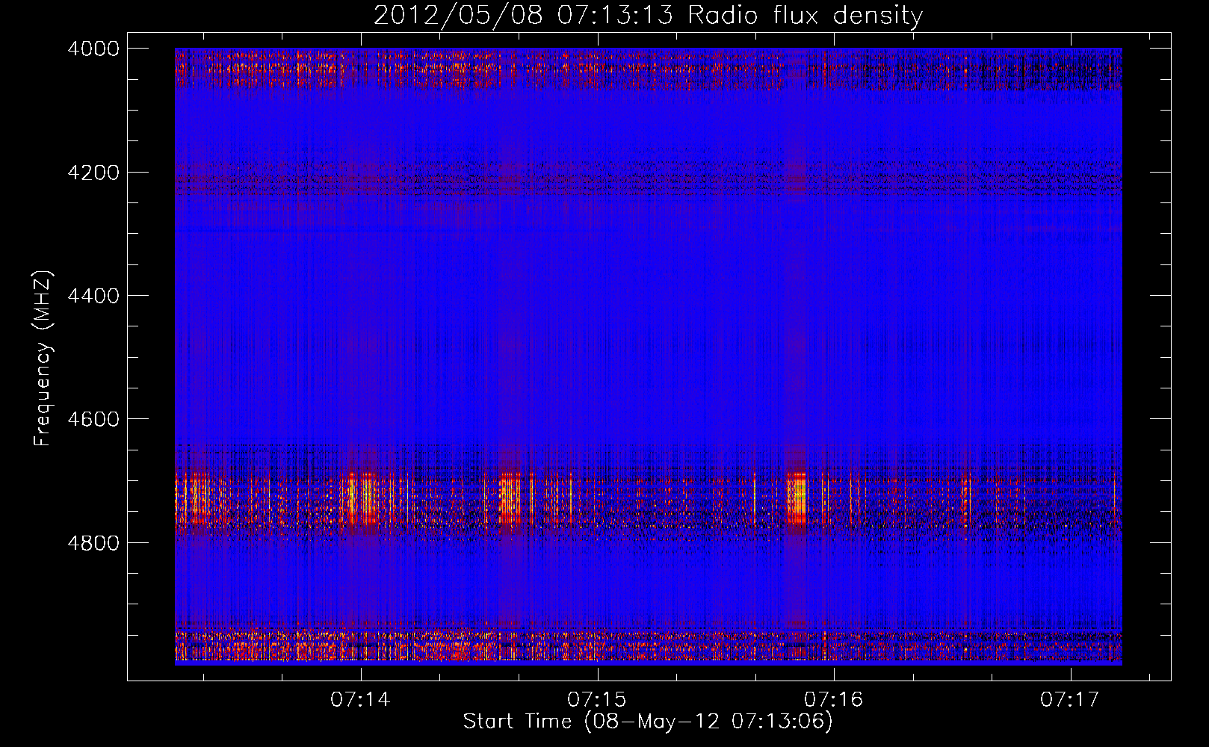This screenshot has height=747, width=1209.
Task: Click the 07:16 time axis label
Action: [833, 699]
